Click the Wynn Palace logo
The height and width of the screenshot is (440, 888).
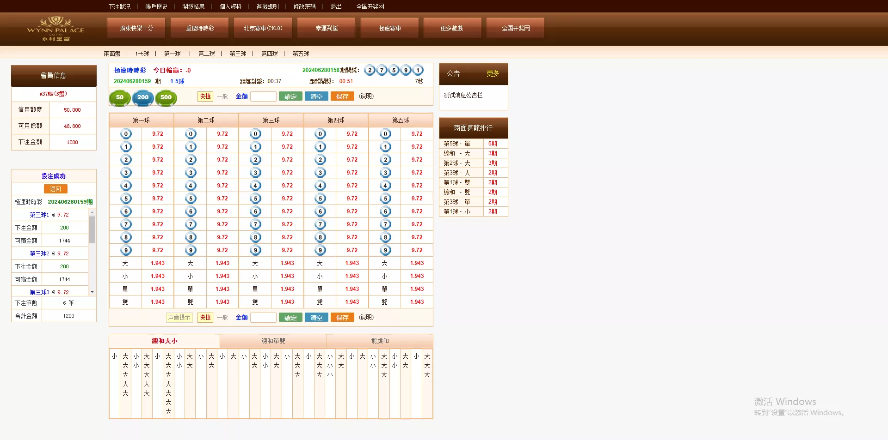[x=55, y=29]
